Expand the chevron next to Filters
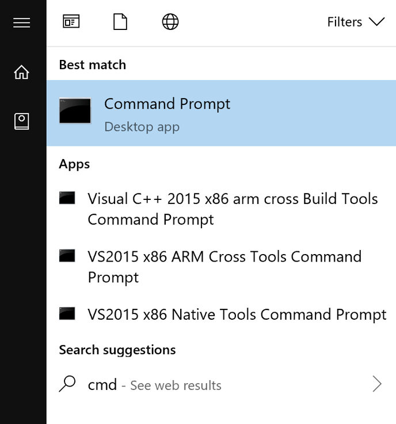 (x=376, y=22)
